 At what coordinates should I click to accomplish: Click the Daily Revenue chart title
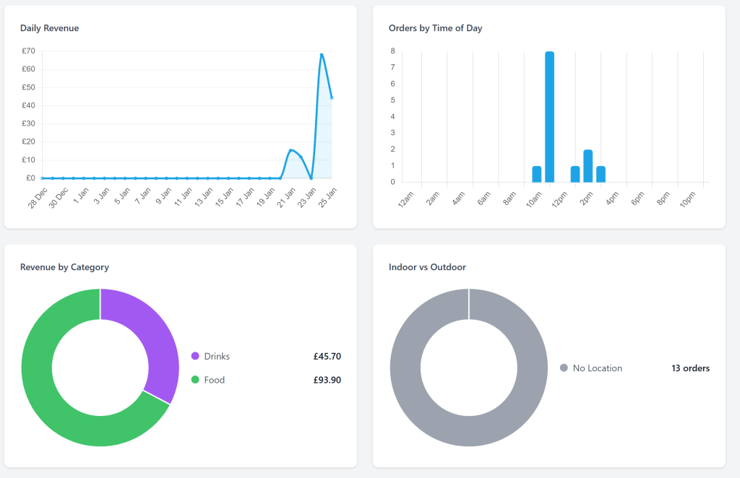pyautogui.click(x=50, y=28)
